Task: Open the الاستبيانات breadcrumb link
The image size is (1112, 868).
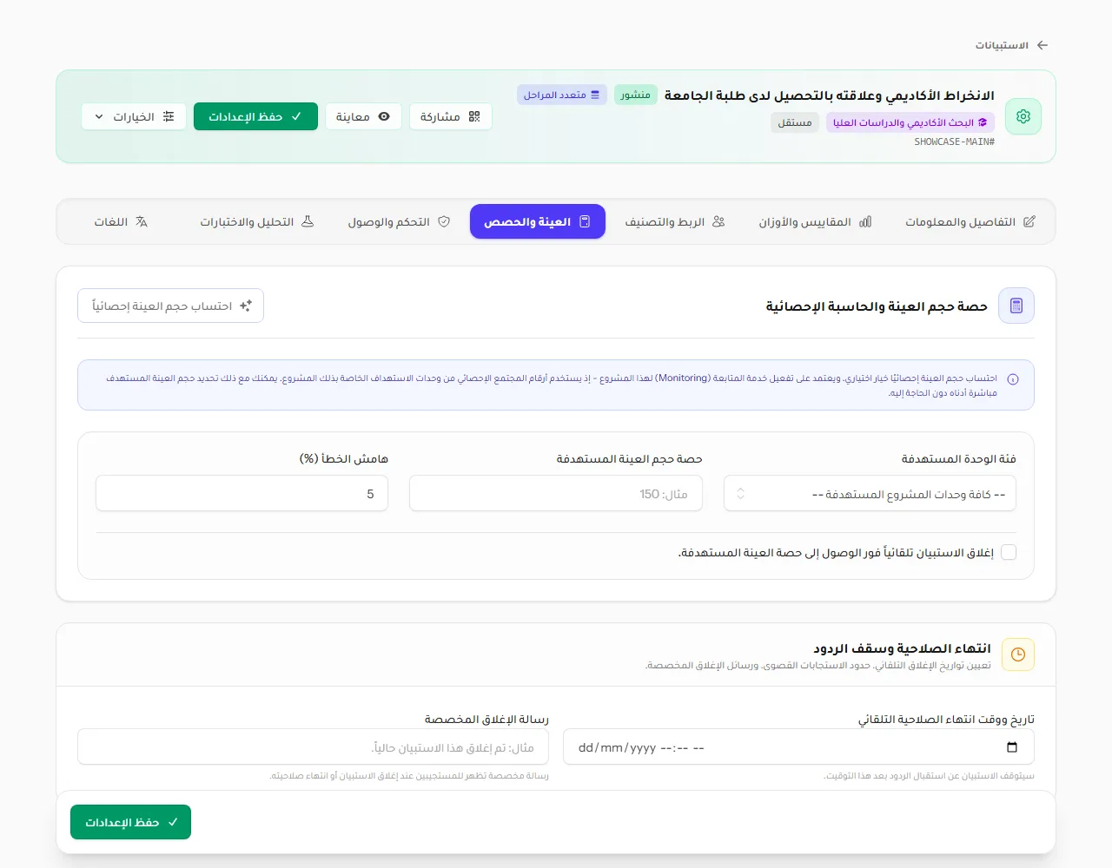Action: (x=1002, y=45)
